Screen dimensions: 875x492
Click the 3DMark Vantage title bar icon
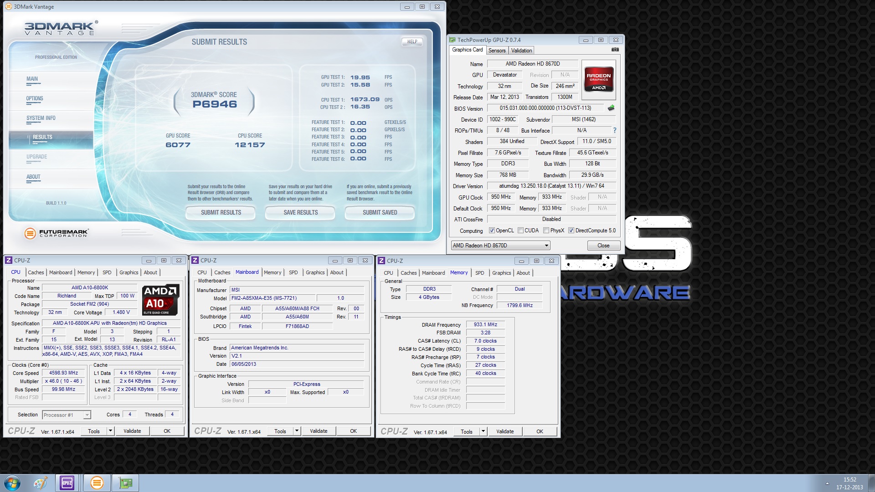click(9, 6)
